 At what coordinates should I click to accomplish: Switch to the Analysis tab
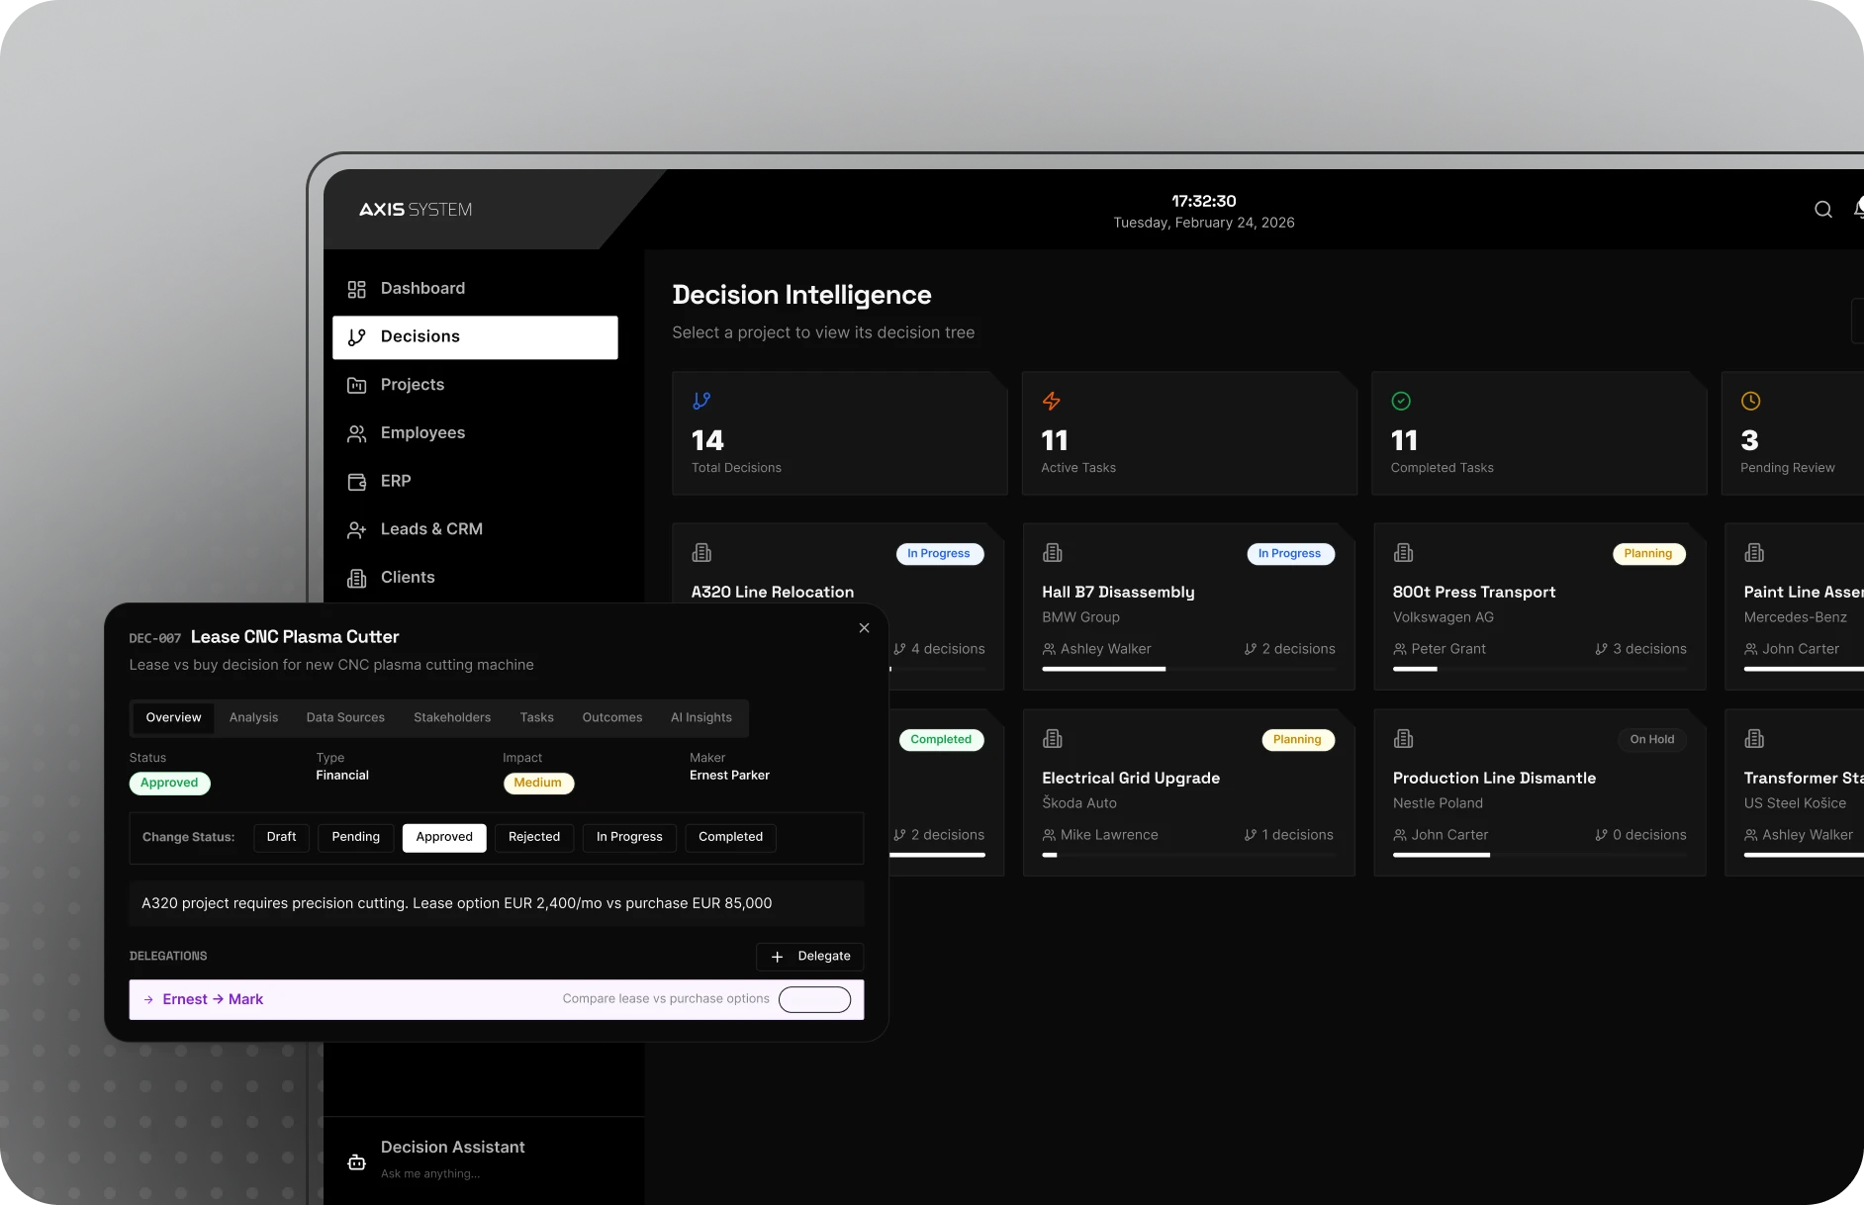[253, 717]
